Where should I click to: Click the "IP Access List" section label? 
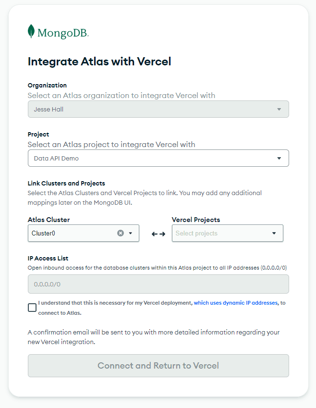[x=48, y=259]
